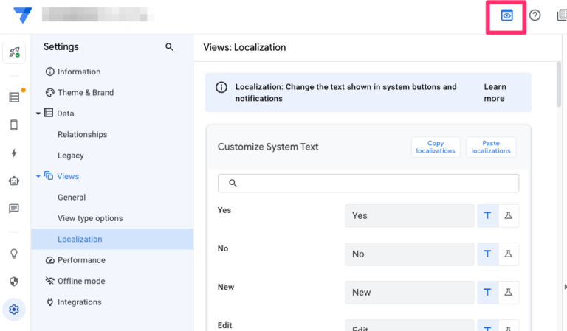Toggle the text T button for New

(487, 292)
